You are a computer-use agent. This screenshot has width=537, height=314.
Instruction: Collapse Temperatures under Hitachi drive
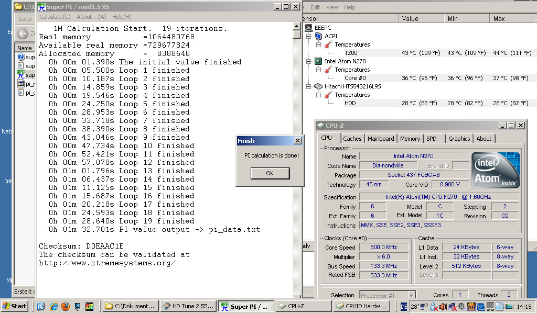(318, 95)
